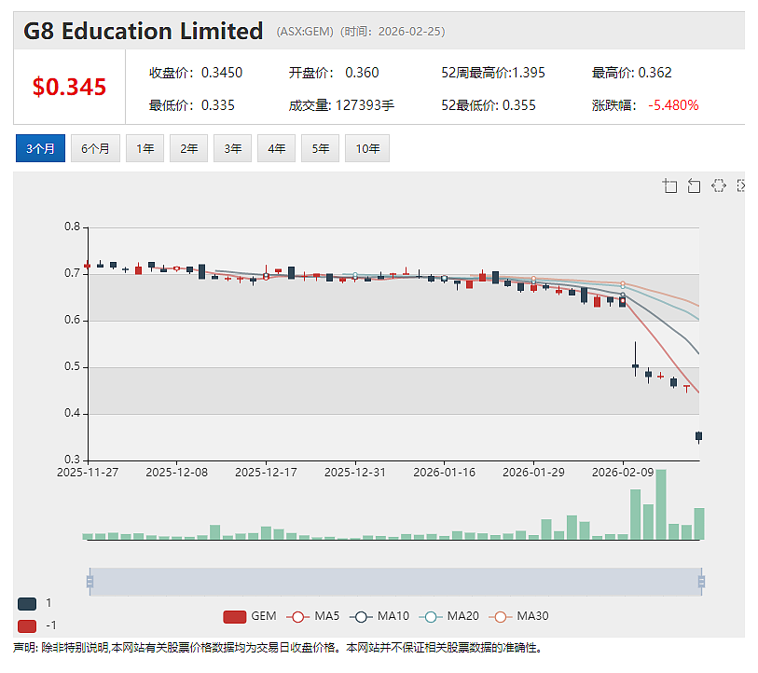
Task: Click the 成交量: 127393手 value
Action: coord(341,105)
